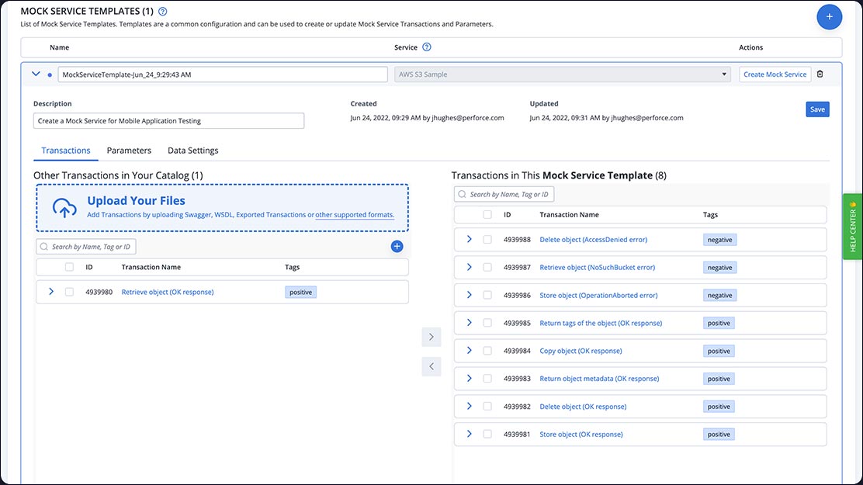Viewport: 863px width, 485px height.
Task: Save the template with Save button
Action: pyautogui.click(x=817, y=109)
